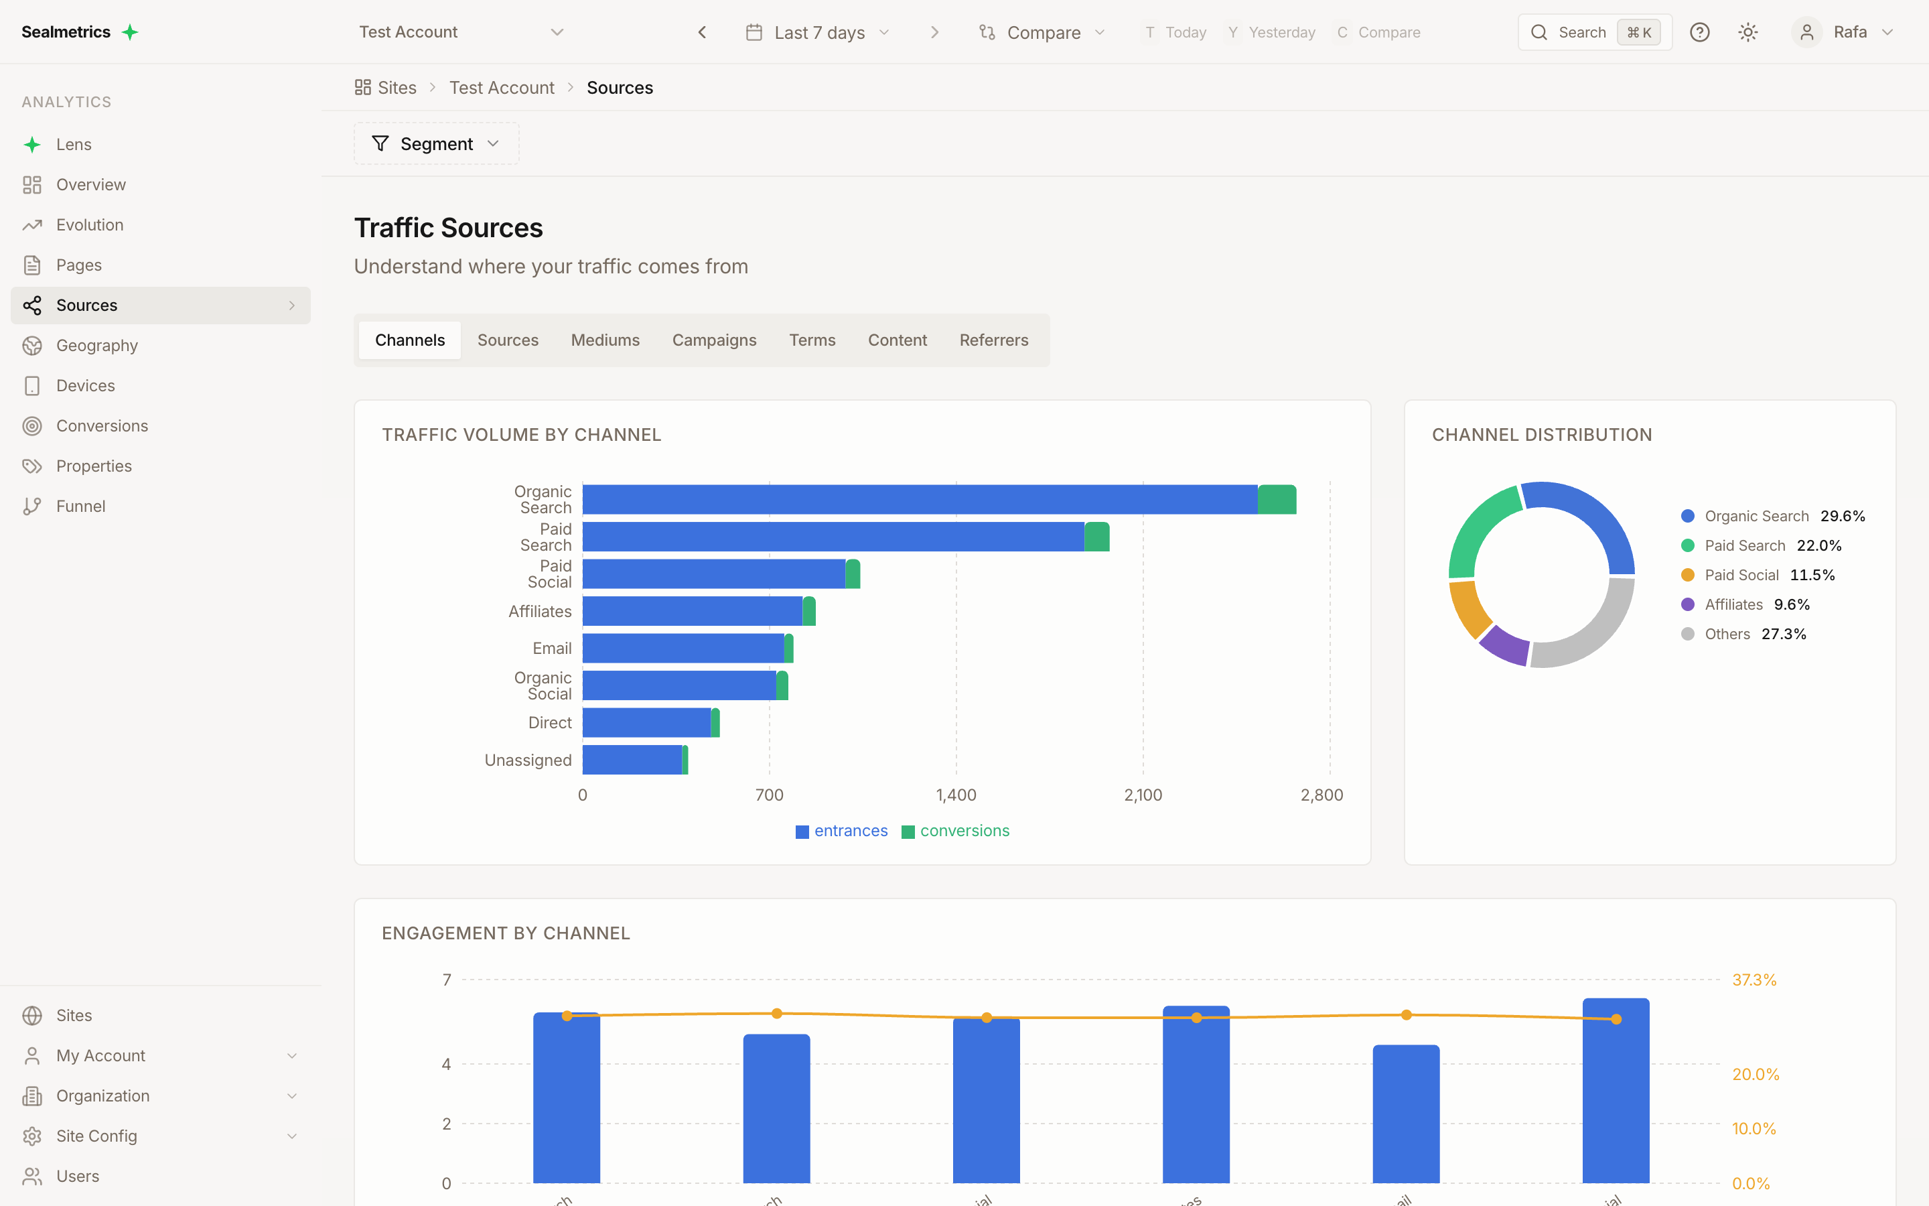The width and height of the screenshot is (1929, 1206).
Task: Click the Others 27.3% legend entry
Action: pos(1743,634)
